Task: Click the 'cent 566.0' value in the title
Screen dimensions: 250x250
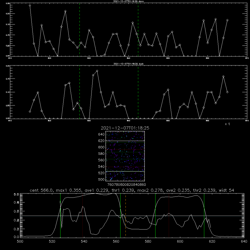Action: (41, 190)
